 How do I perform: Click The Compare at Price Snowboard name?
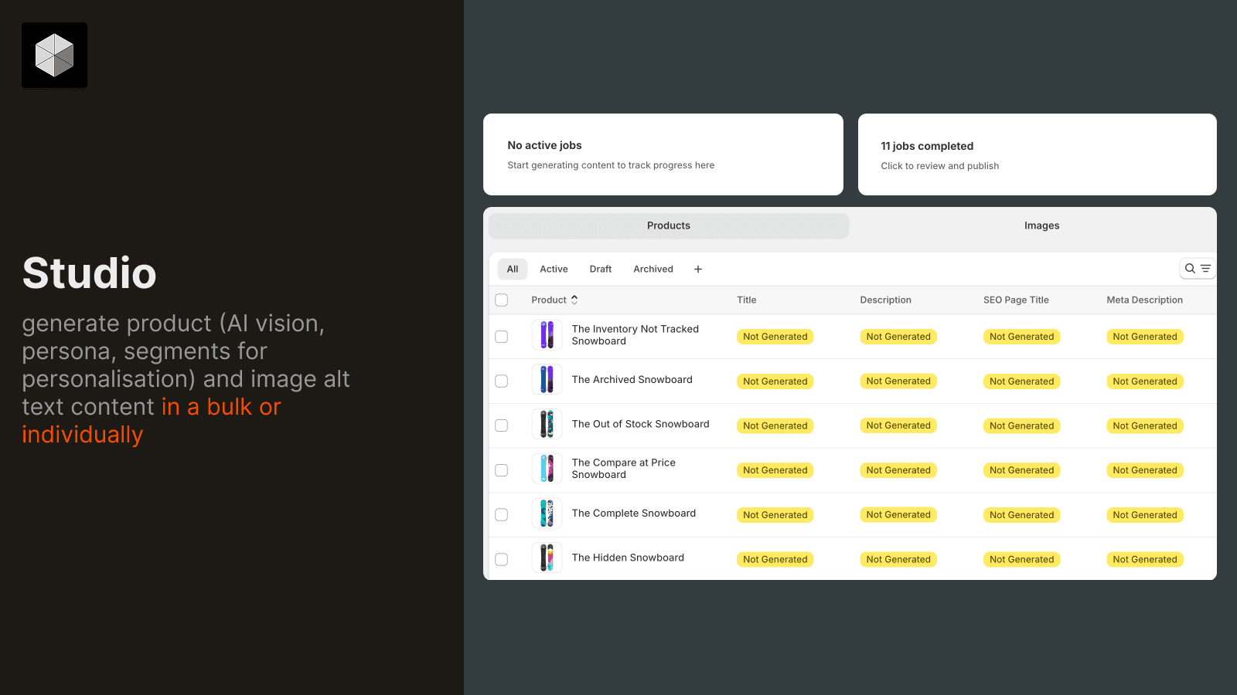[x=624, y=469]
